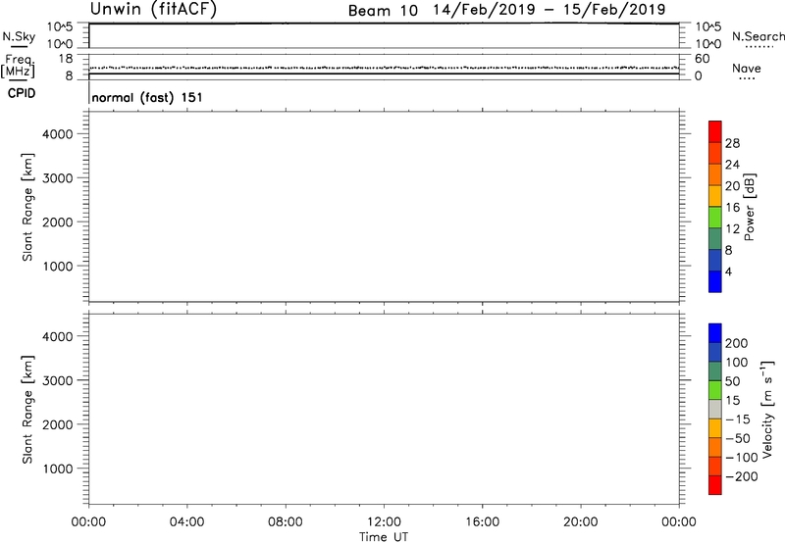Image resolution: width=785 pixels, height=543 pixels.
Task: Click the yellow segment of Power colorbar
Action: click(715, 195)
